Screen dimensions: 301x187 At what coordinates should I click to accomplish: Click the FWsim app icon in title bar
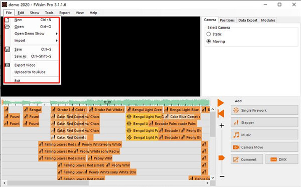pos(4,5)
